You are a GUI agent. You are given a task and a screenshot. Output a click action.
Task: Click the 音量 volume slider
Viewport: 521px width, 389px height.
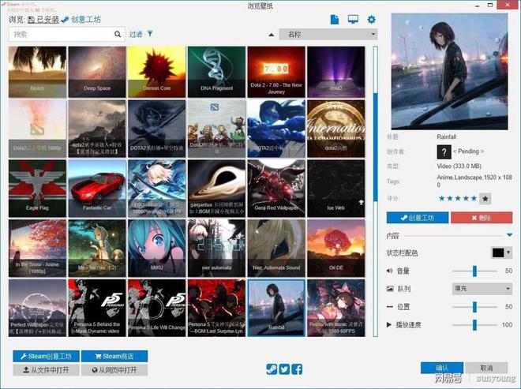[x=475, y=271]
